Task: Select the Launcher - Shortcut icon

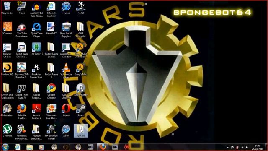Action: coord(66,50)
